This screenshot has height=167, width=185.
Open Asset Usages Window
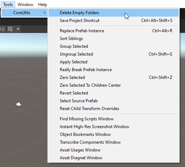pos(114,150)
